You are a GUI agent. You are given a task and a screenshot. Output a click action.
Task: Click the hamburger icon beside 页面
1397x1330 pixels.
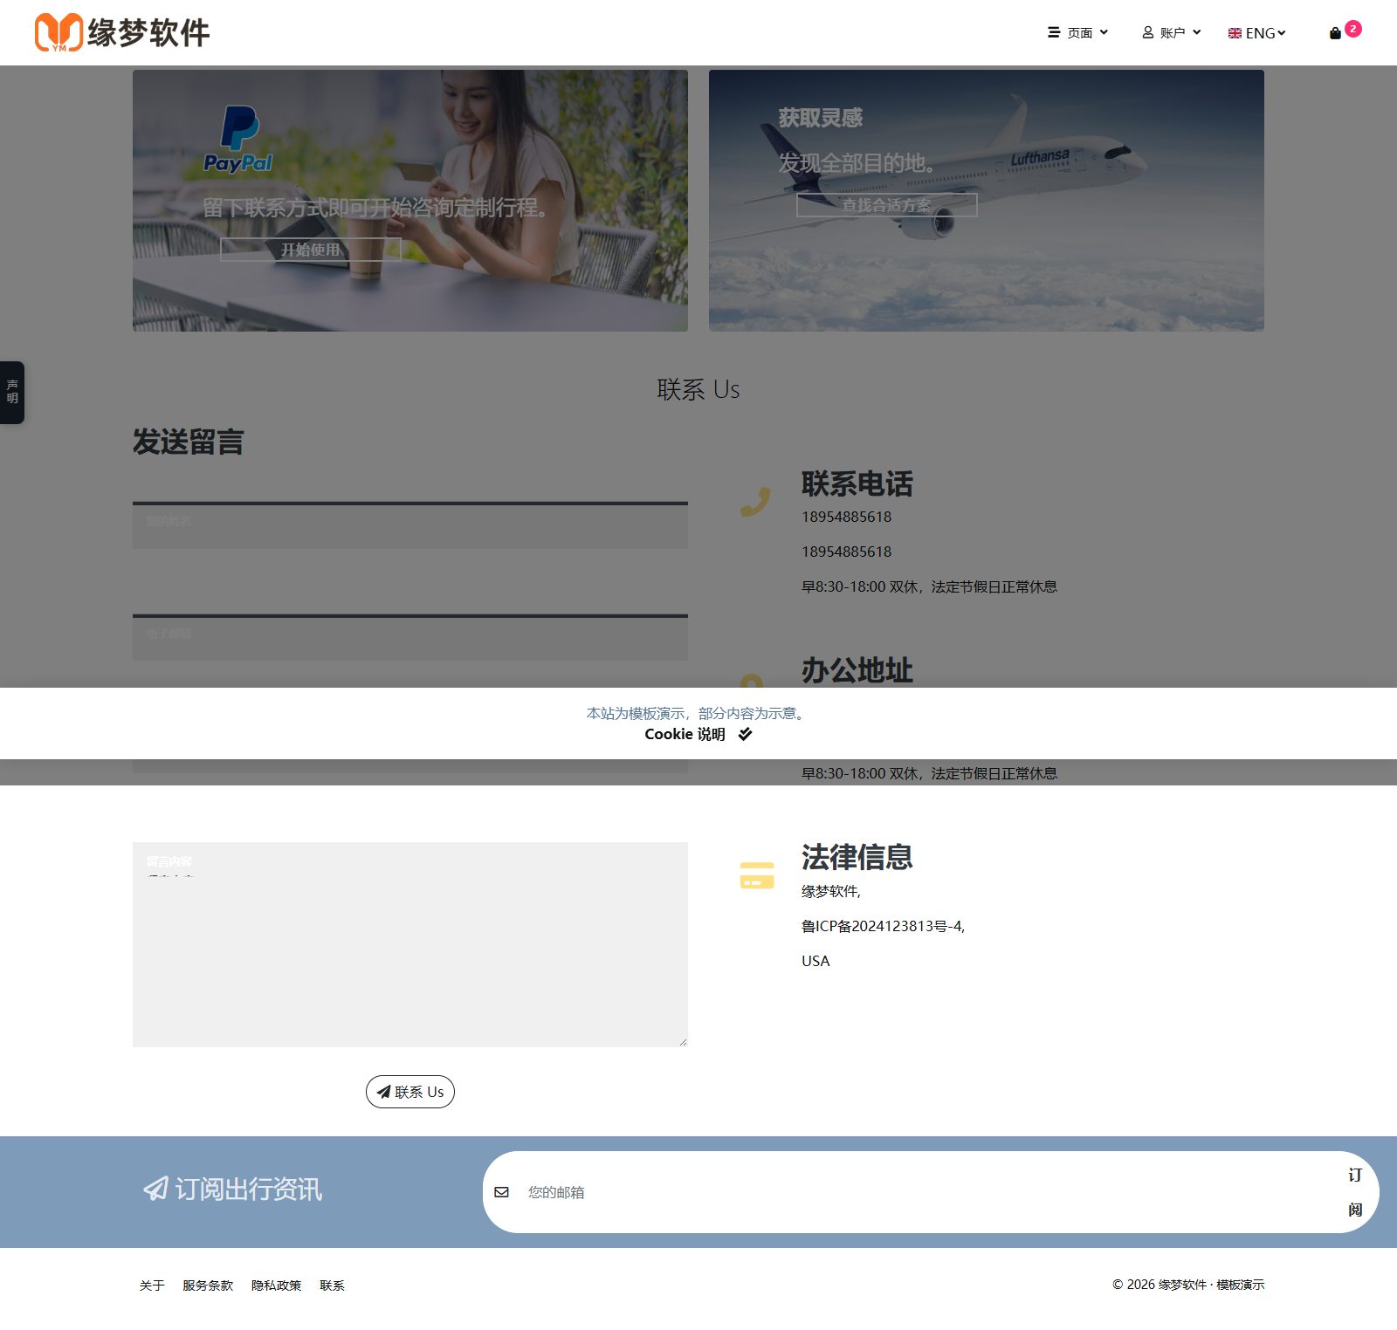coord(1054,32)
